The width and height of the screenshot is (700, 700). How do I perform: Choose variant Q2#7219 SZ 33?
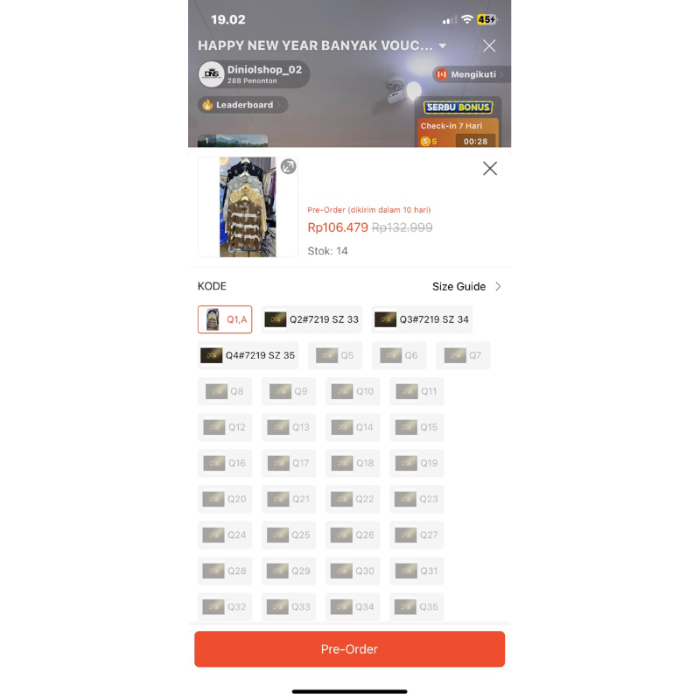(x=311, y=319)
